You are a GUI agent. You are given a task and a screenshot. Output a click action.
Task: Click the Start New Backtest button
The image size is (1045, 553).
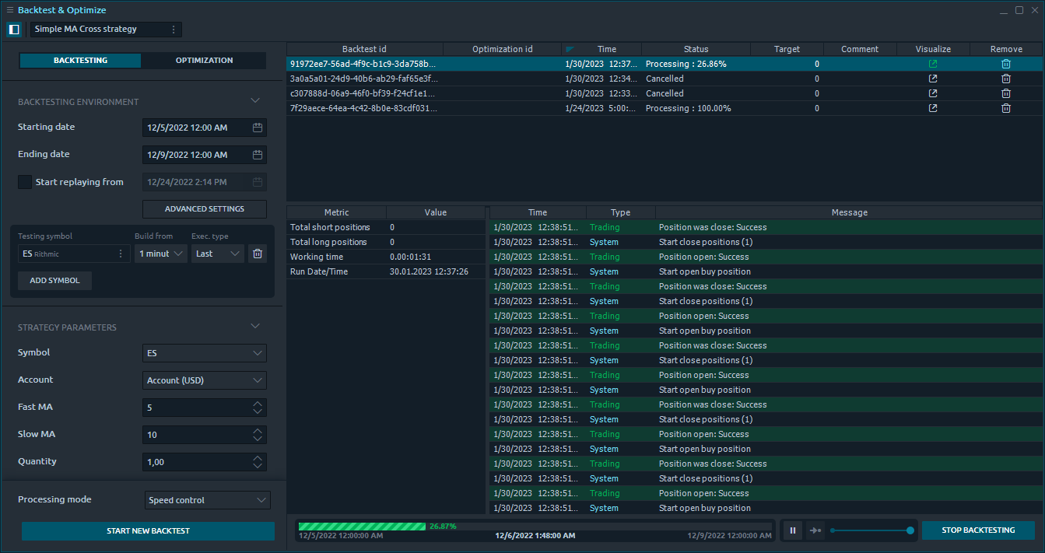(148, 531)
